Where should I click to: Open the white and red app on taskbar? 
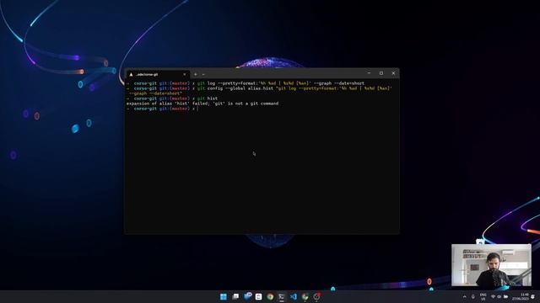259,296
